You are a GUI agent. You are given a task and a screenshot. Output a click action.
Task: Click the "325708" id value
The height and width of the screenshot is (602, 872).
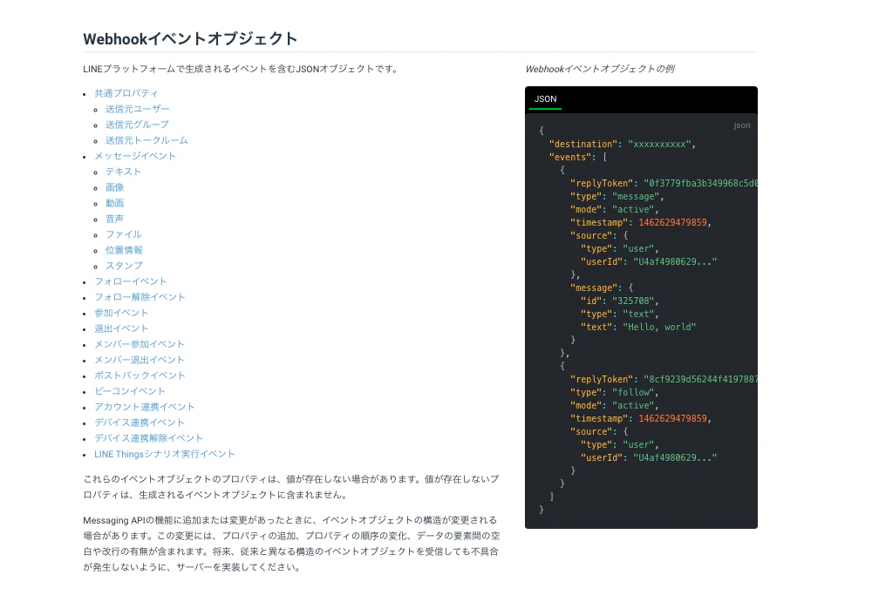click(x=633, y=301)
